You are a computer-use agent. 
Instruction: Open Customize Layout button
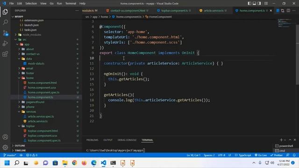(266, 3)
